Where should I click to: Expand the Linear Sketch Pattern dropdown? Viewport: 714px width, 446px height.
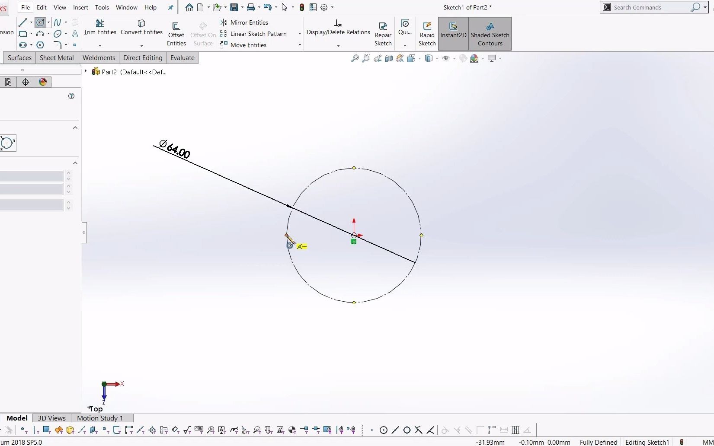click(x=299, y=34)
